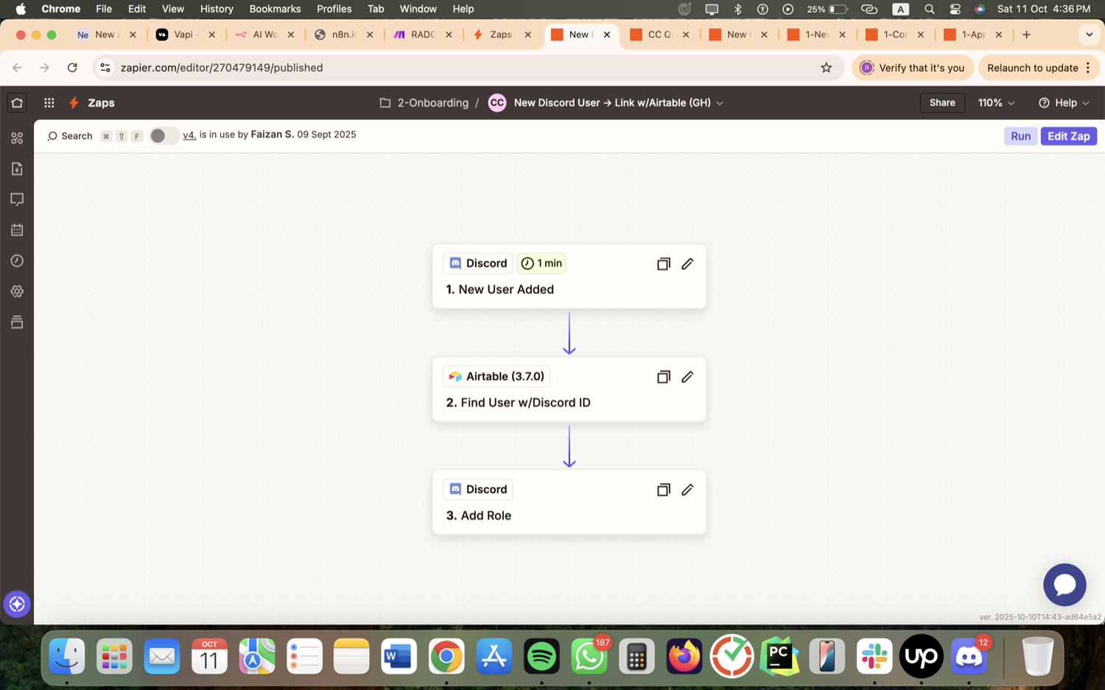Open the History menu in menu bar
Screen dimensions: 1105x690
coord(217,9)
